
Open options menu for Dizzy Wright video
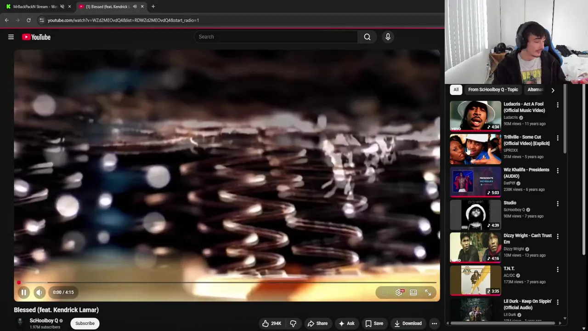(x=558, y=236)
